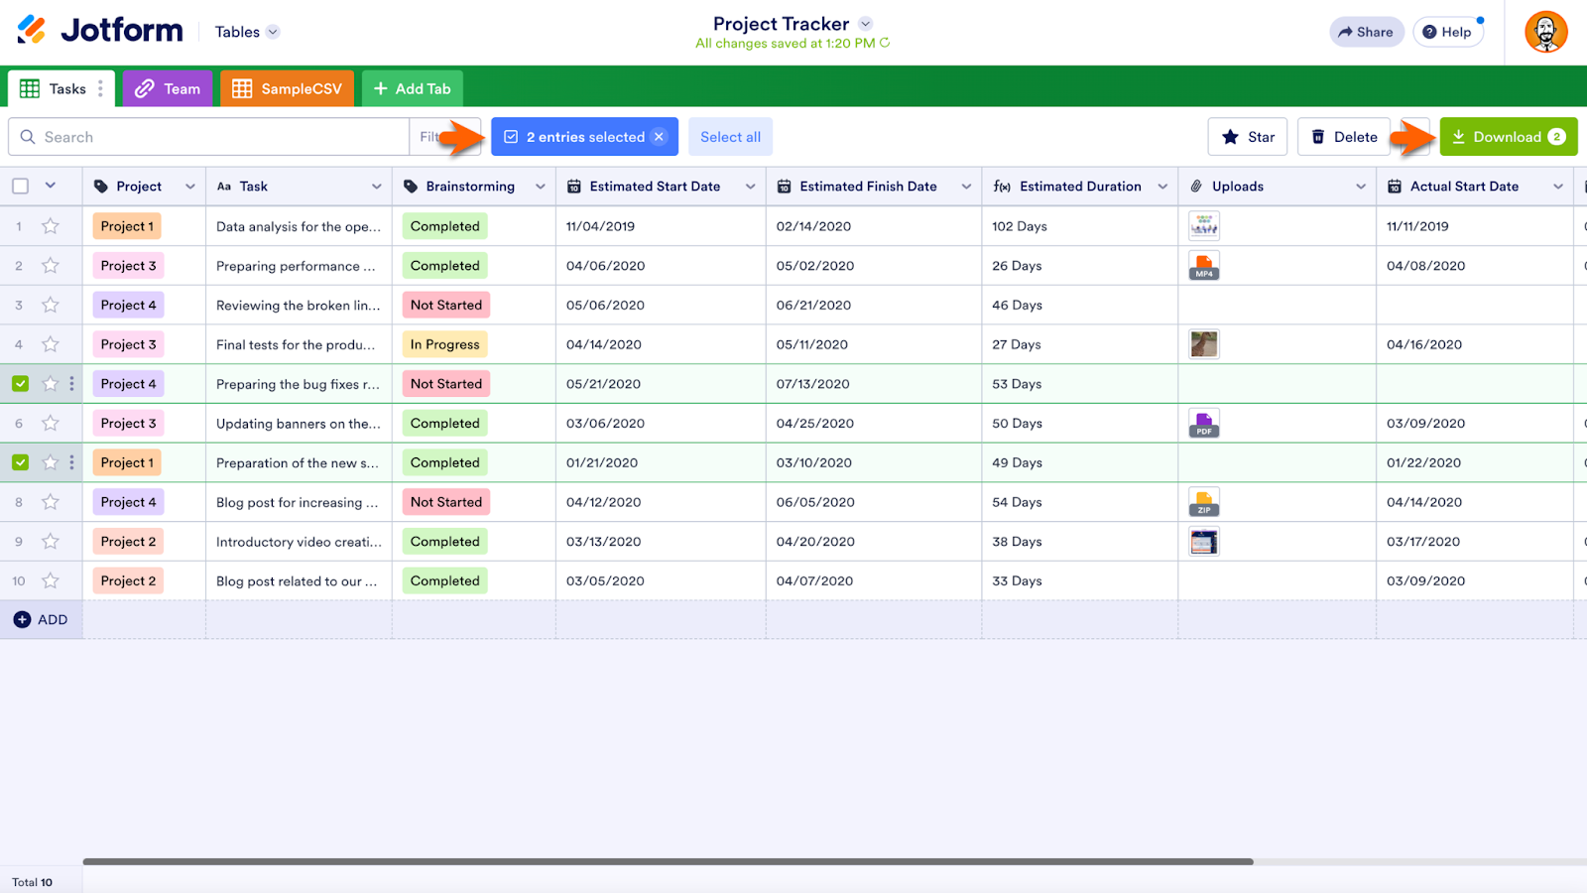
Task: Click the In Progress status tag
Action: [445, 344]
